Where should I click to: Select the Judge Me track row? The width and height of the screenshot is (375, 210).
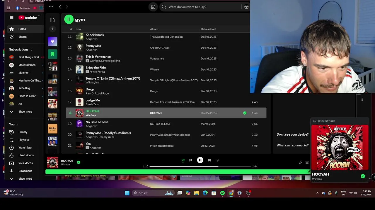[x=166, y=102]
